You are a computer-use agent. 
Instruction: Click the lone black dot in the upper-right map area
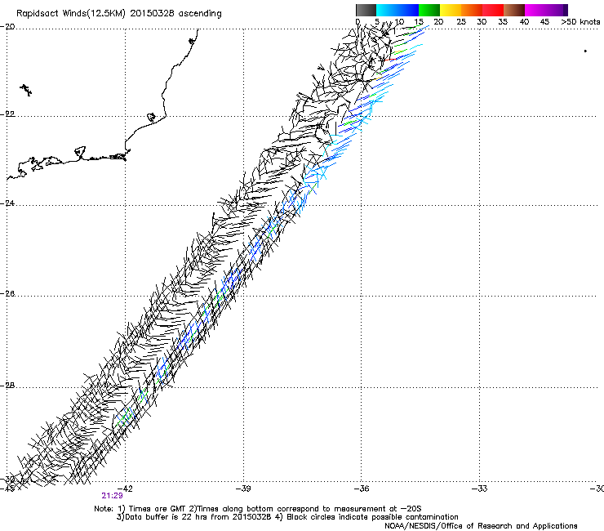[x=585, y=51]
